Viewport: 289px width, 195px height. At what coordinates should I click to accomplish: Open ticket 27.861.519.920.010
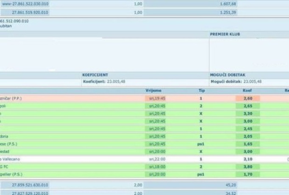30,13
